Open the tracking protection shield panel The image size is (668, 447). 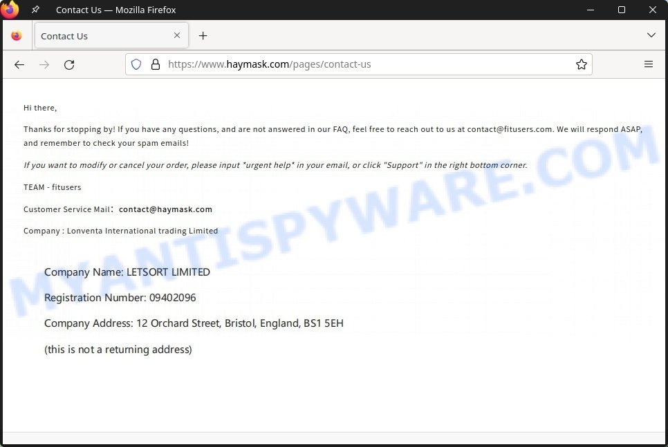[x=136, y=64]
